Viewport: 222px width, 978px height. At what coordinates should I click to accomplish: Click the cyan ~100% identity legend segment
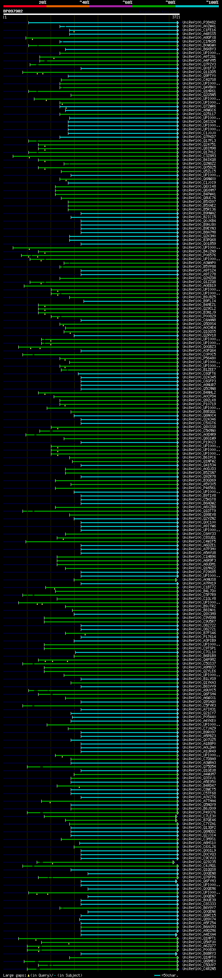197,6
